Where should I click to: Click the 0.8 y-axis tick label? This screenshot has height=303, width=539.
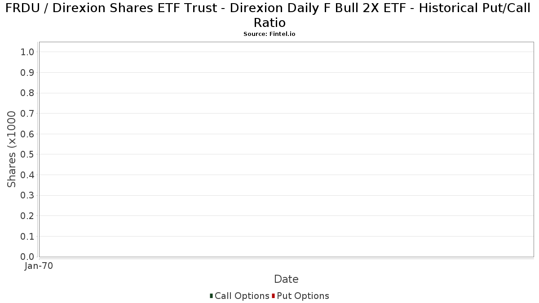(27, 93)
